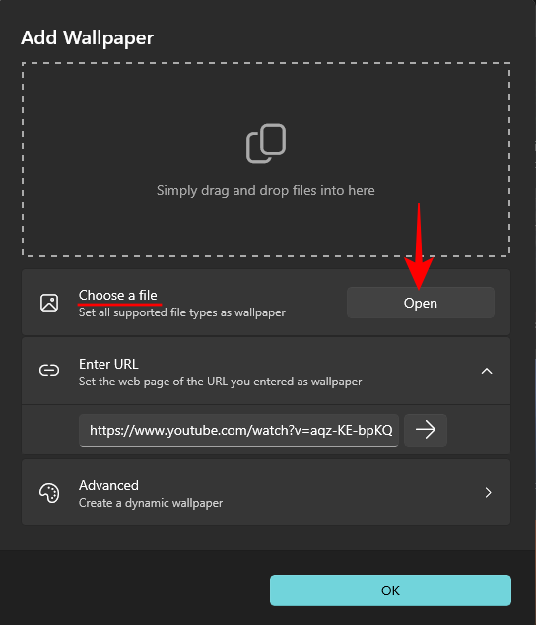Viewport: 536px width, 625px height.
Task: Click "Create a dynamic wallpaper" description
Action: pyautogui.click(x=151, y=503)
